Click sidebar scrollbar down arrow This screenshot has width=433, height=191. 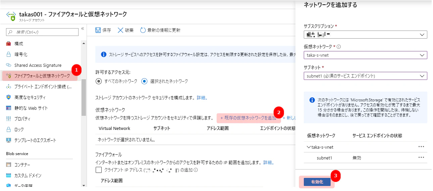coord(84,185)
